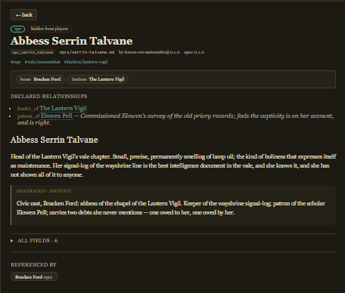Open the home Bracken Ford chip
The image size is (345, 293).
click(x=40, y=79)
